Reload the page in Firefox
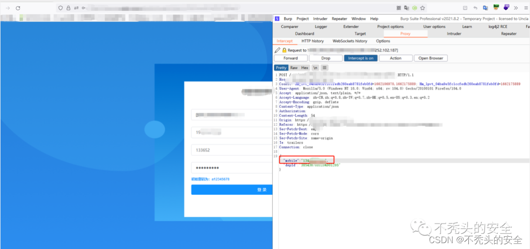Viewport: 530px width, 249px height. click(x=18, y=8)
